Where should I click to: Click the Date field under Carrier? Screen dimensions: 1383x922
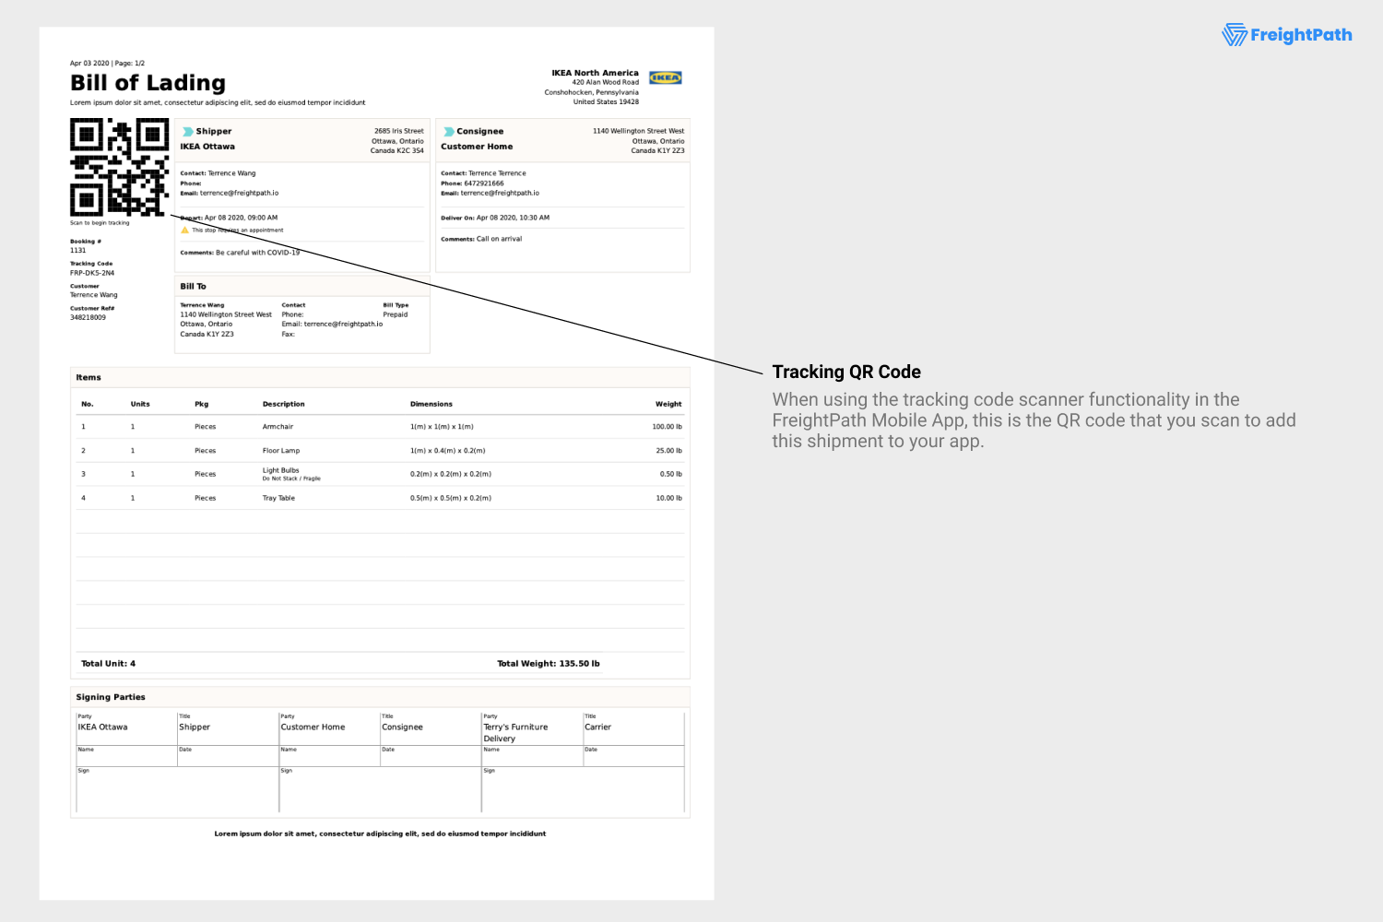coord(633,756)
